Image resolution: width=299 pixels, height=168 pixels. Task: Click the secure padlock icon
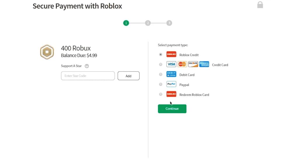pyautogui.click(x=260, y=5)
